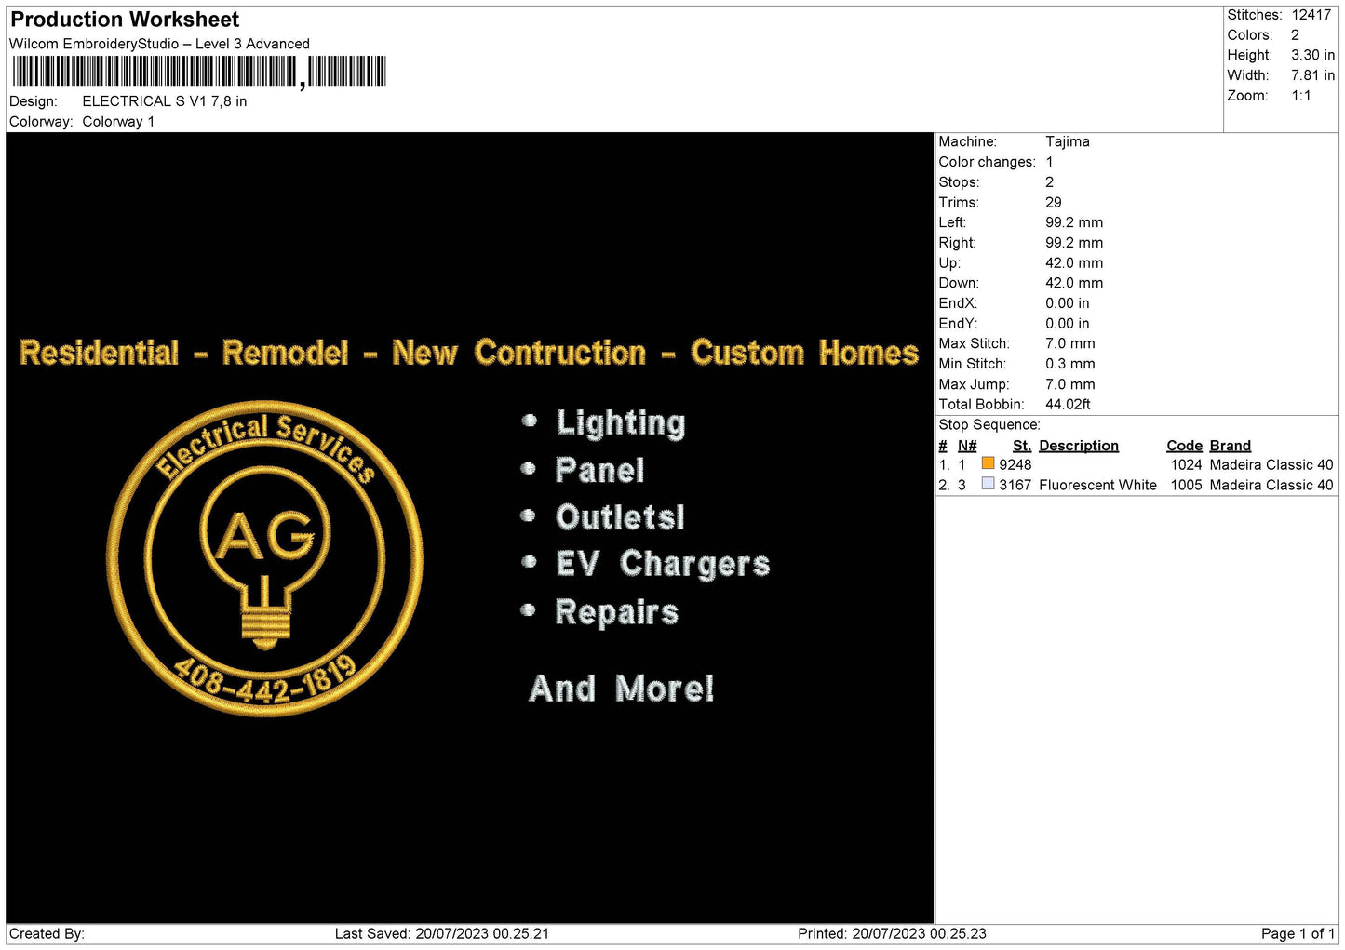
Task: Click the Total Bobbin value 44.02ft
Action: click(1068, 404)
